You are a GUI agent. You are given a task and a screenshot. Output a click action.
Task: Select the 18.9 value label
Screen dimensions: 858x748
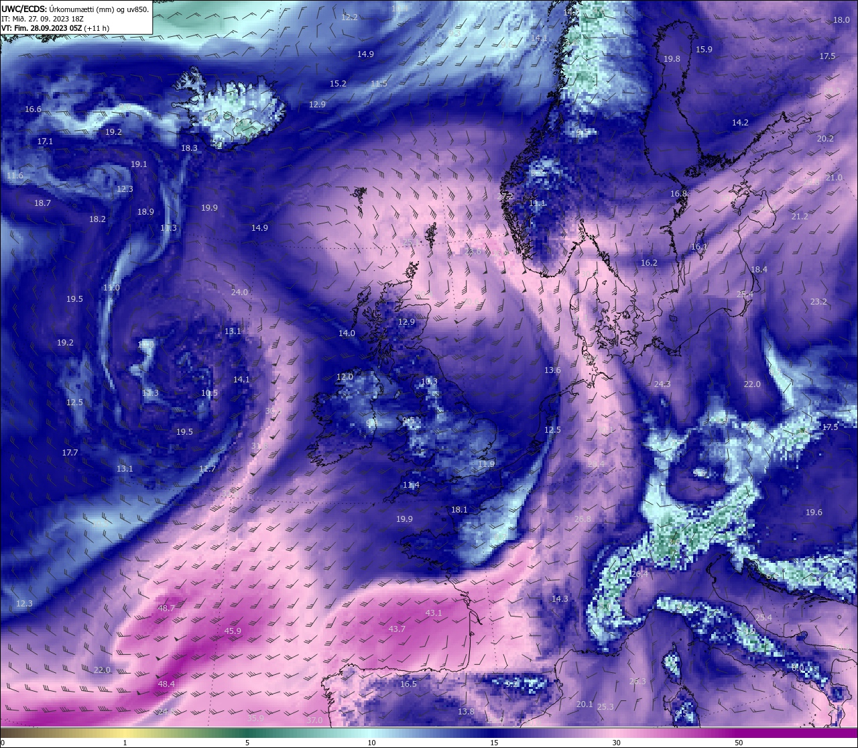pyautogui.click(x=145, y=212)
